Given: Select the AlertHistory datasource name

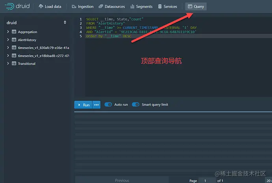Looking at the screenshot, I should (27, 40).
